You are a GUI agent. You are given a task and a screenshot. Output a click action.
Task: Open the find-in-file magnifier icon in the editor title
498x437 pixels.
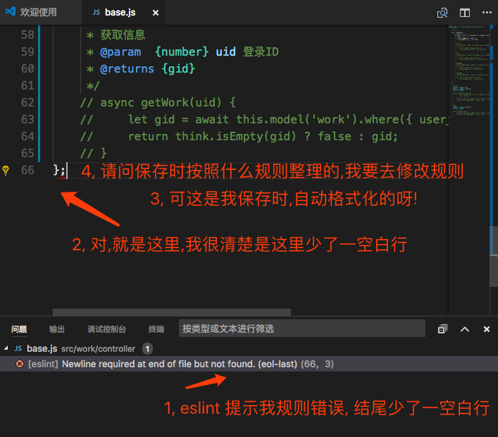(442, 13)
